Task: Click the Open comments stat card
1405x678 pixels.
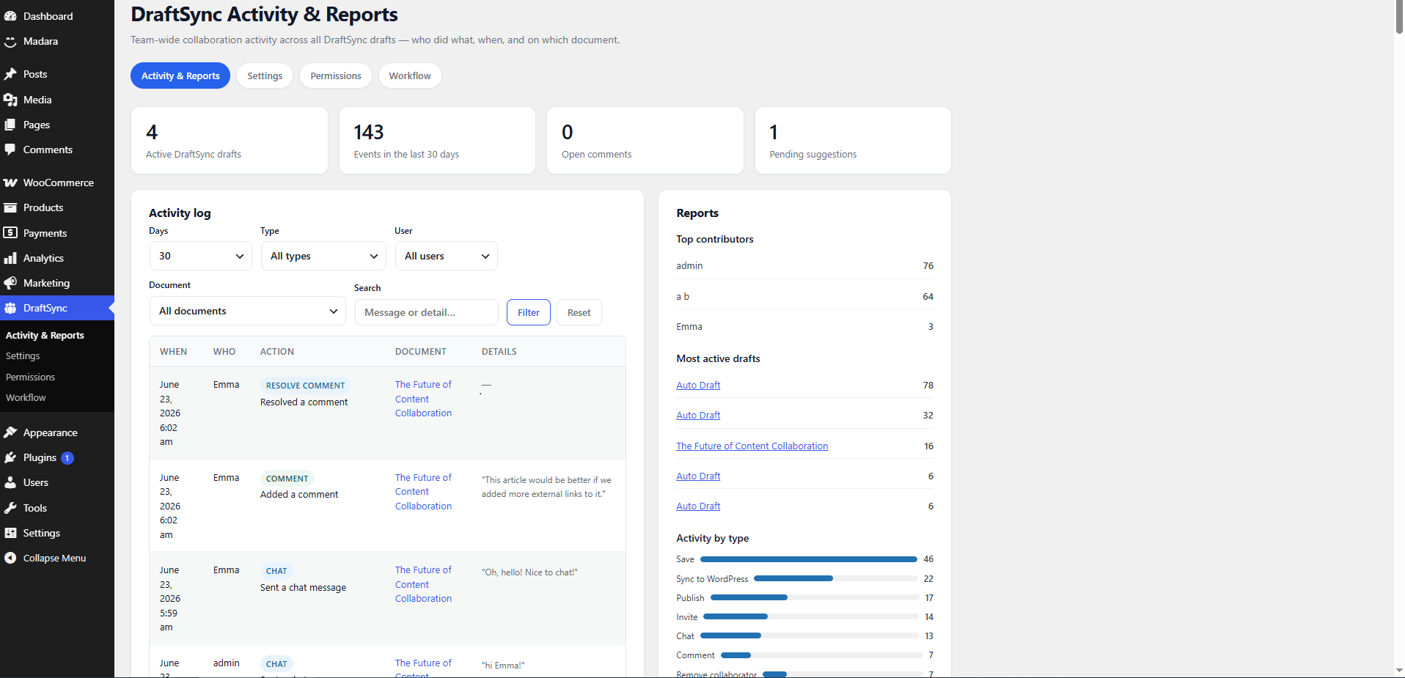Action: tap(645, 141)
